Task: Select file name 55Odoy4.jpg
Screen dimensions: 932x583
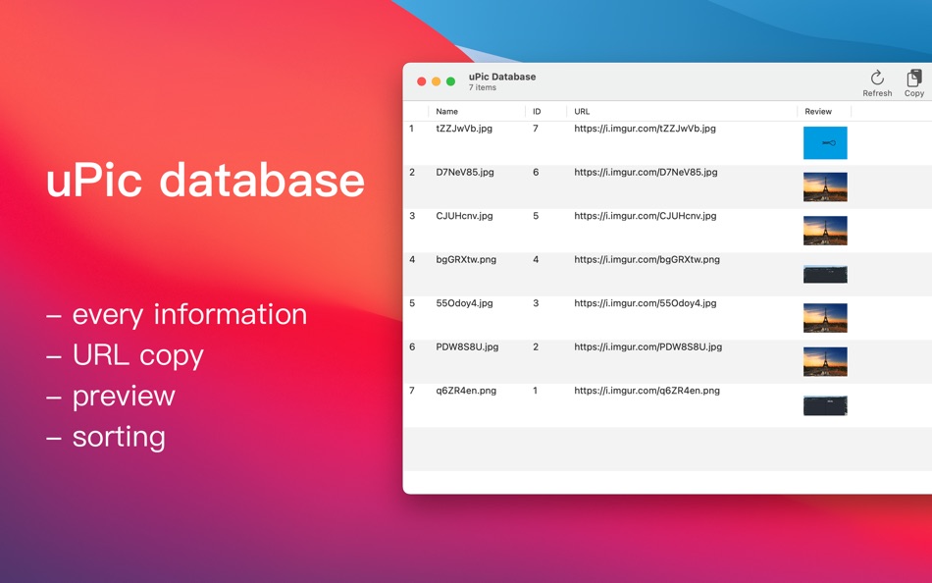Action: (464, 303)
